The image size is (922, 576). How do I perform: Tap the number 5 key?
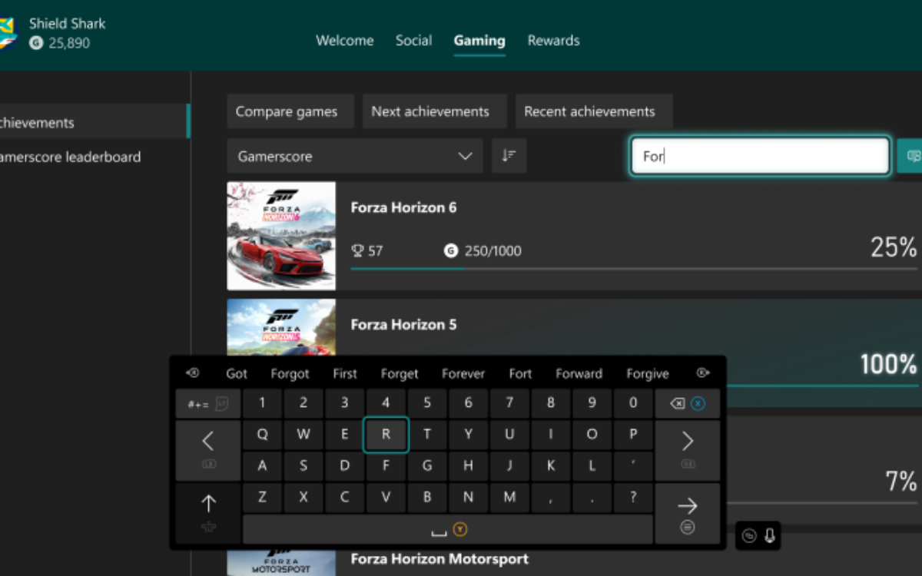tap(427, 403)
